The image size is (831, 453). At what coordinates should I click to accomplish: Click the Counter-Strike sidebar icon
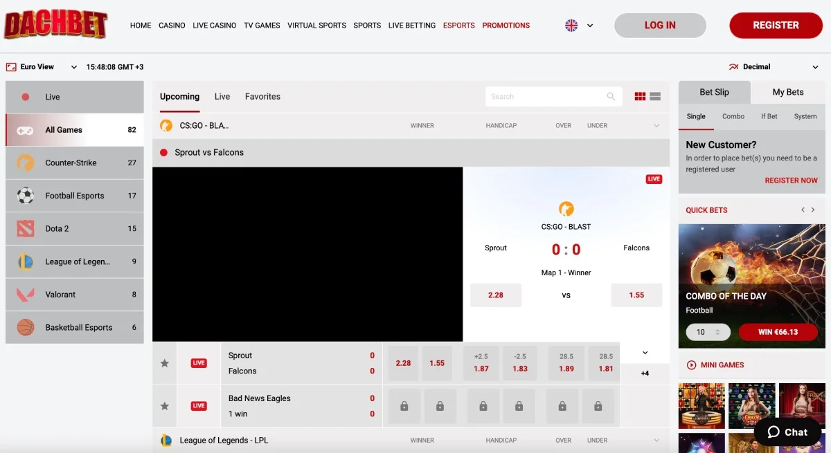click(x=26, y=163)
